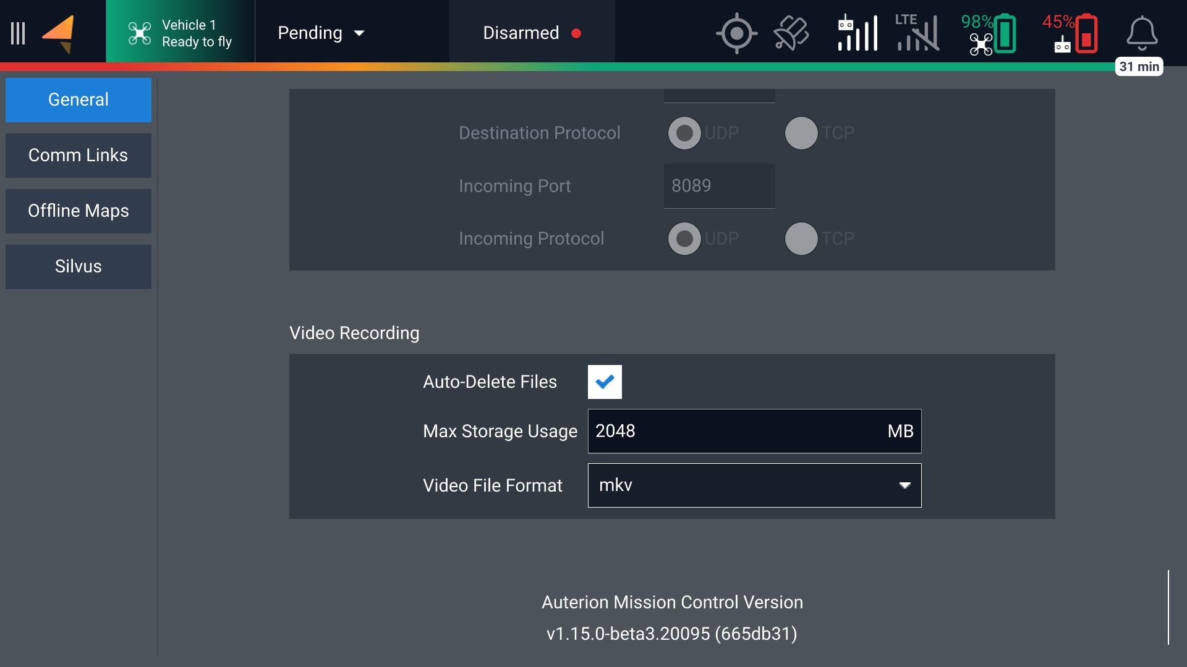Expand the Pending flight mode dropdown

(x=321, y=33)
